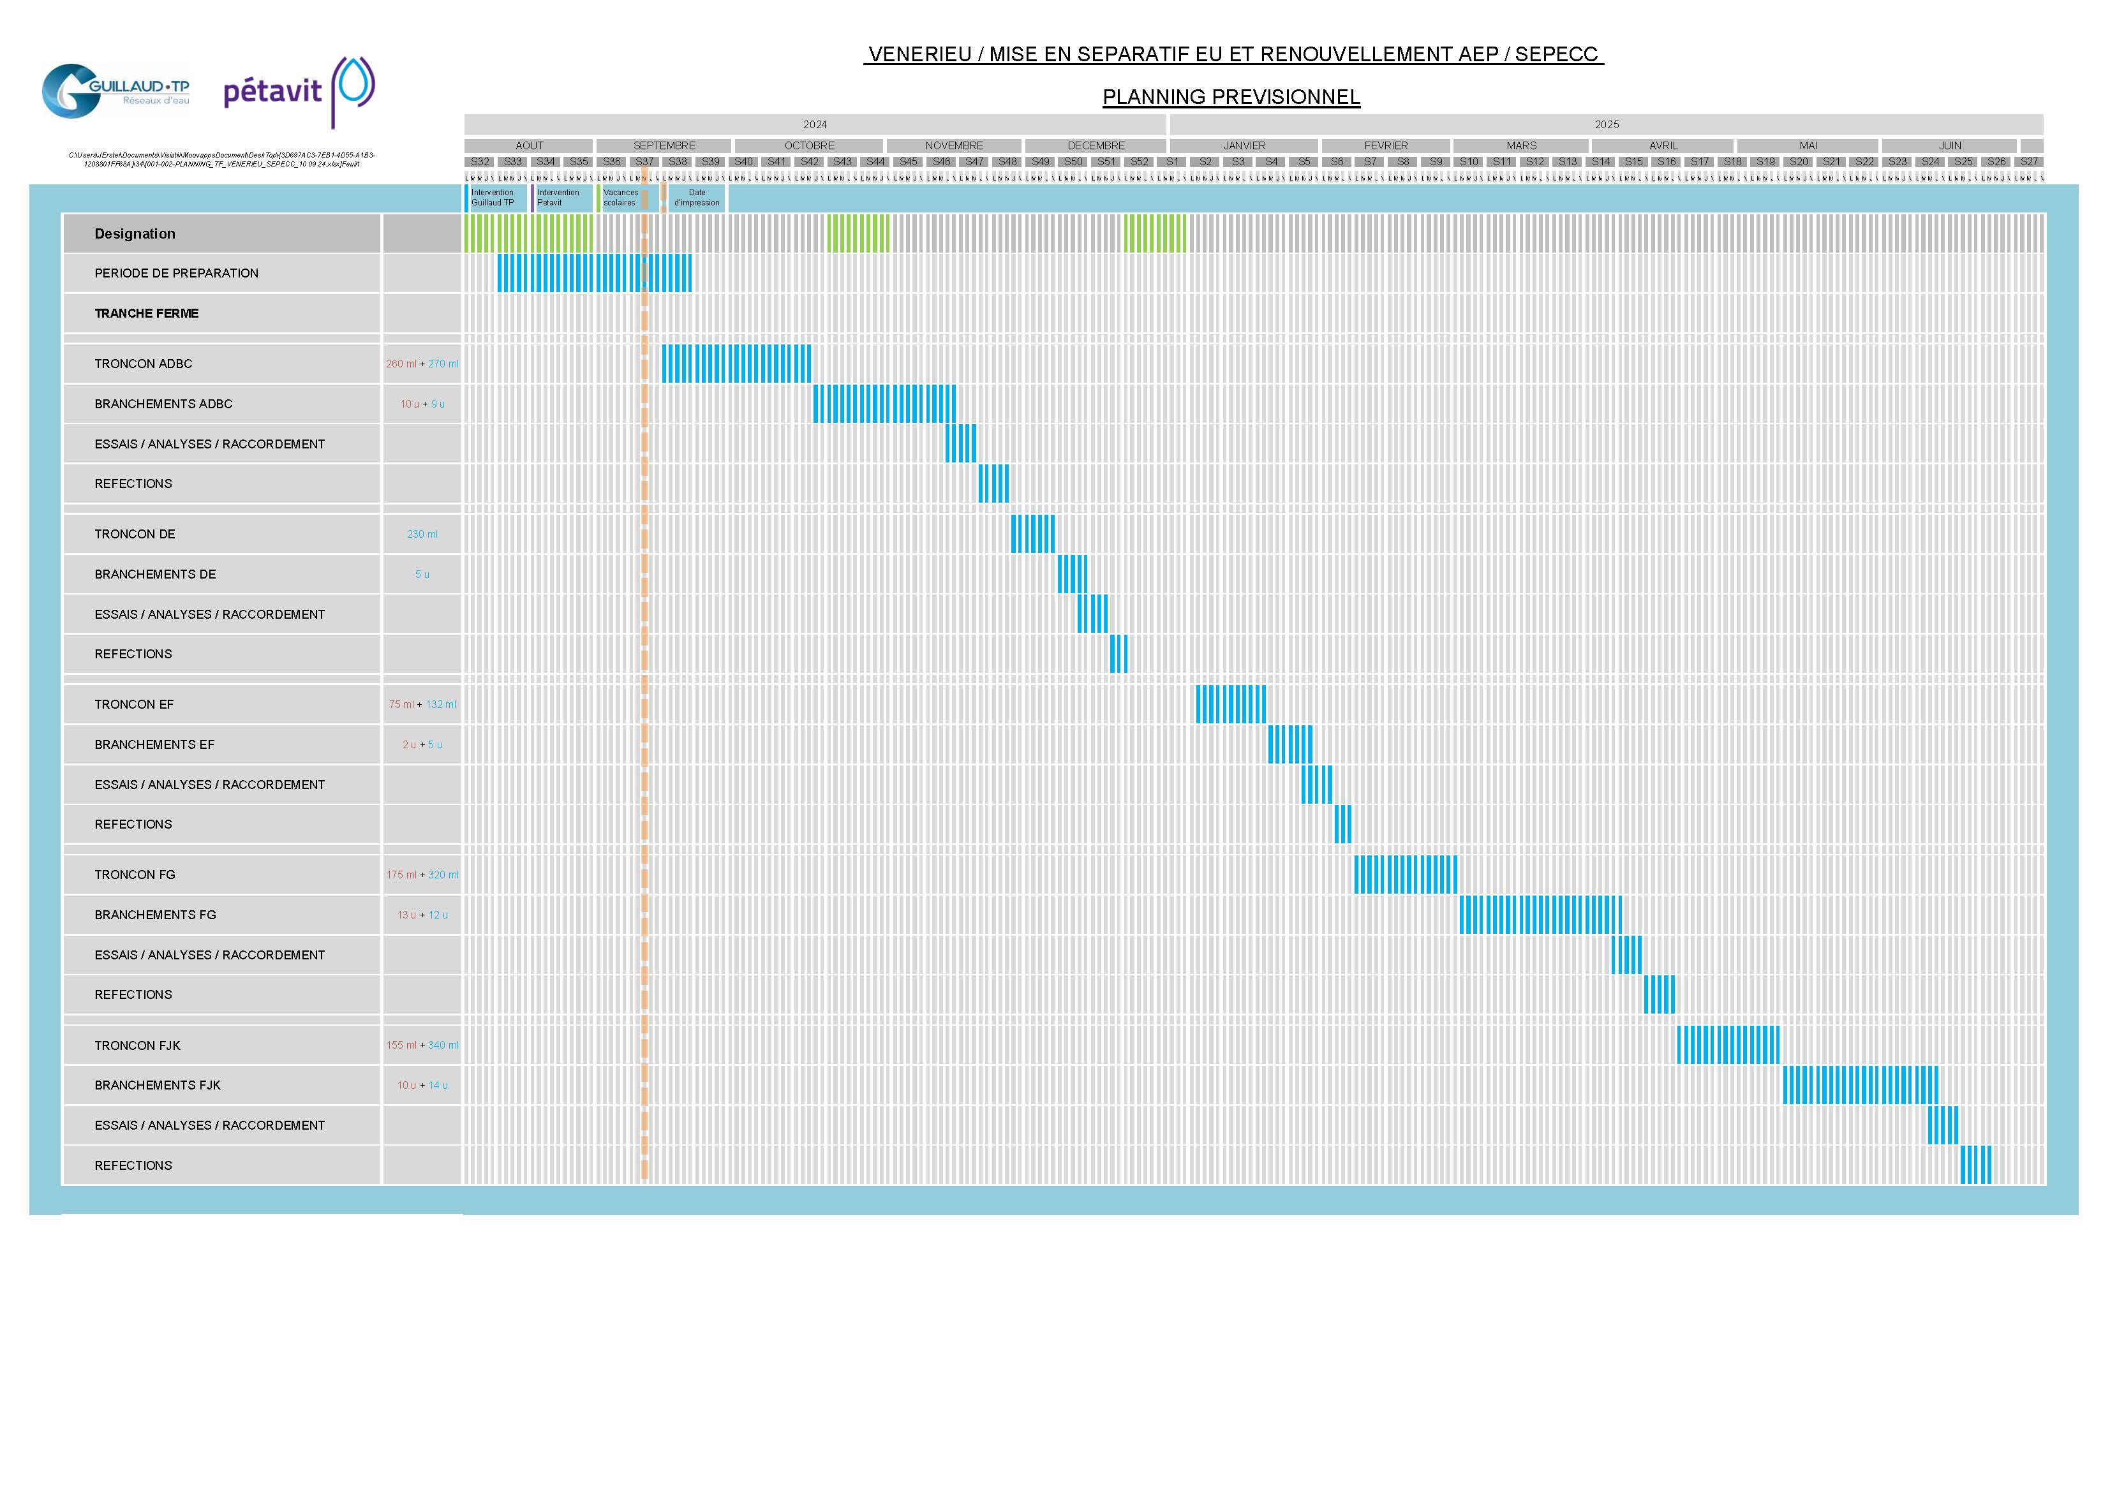Click the quantity 10 u + 9 u
The width and height of the screenshot is (2110, 1492).
click(422, 404)
